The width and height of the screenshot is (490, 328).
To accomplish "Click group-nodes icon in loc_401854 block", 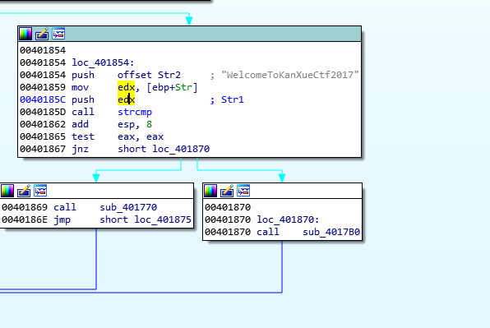I will pos(58,34).
